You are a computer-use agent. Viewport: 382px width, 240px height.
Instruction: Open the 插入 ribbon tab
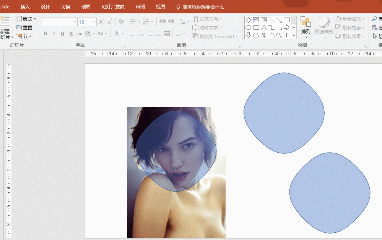point(25,7)
